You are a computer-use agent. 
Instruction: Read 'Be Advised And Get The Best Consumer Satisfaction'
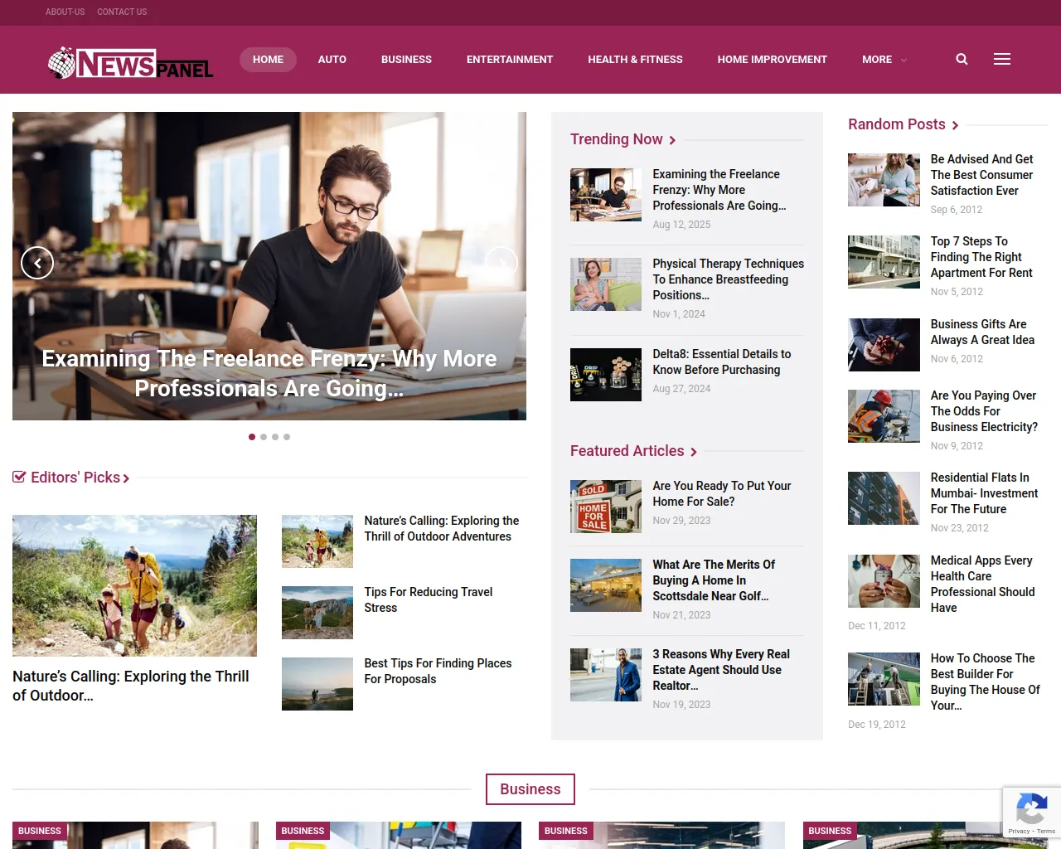coord(982,175)
